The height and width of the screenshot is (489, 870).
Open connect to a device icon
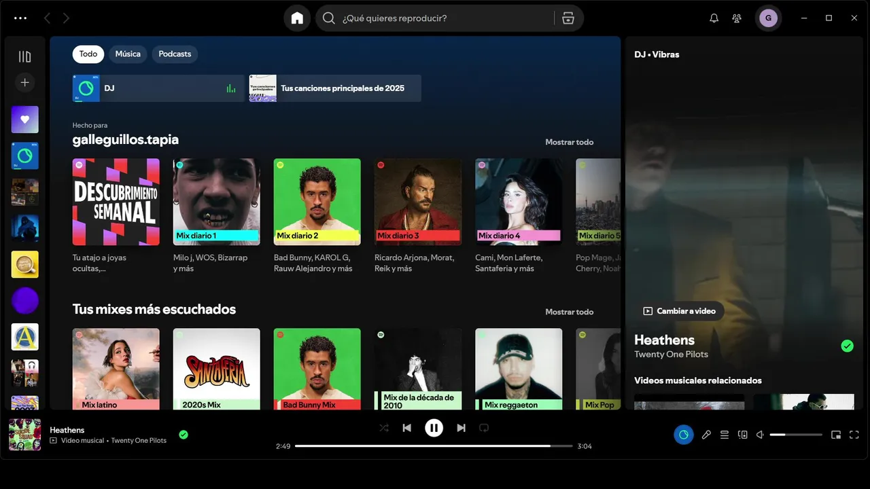(743, 435)
